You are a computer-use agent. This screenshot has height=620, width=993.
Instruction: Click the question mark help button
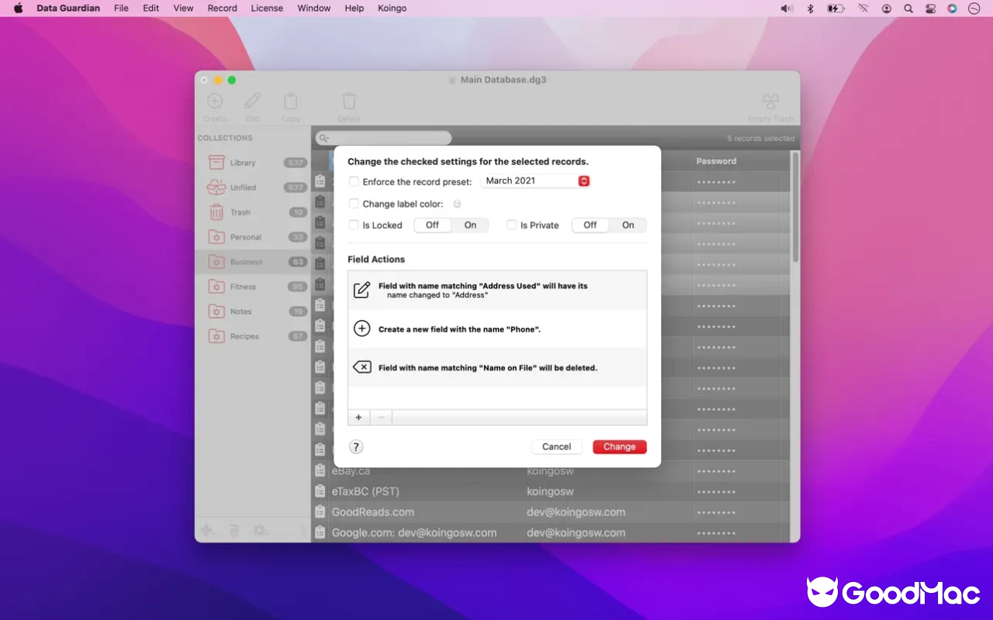coord(356,446)
